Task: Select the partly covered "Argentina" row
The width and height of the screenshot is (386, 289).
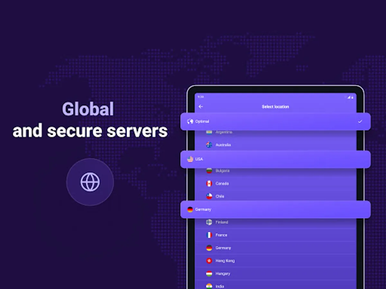Action: tap(275, 134)
